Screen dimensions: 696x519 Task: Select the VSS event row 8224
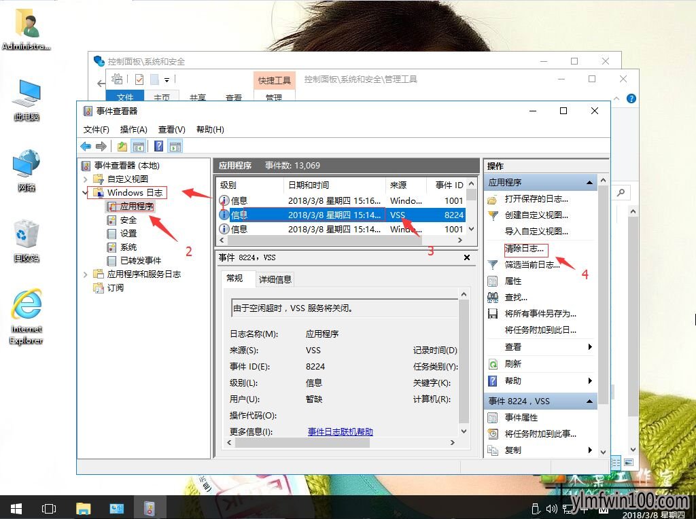[341, 215]
